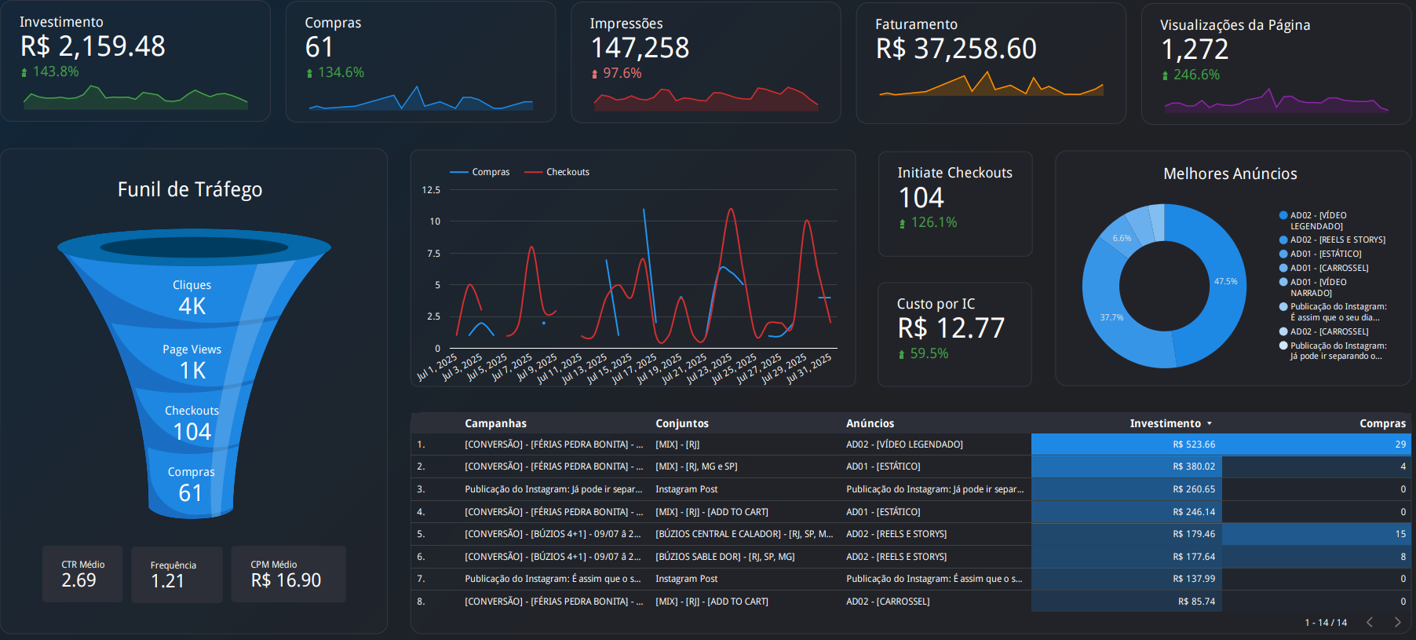Viewport: 1416px width, 640px height.
Task: Click the Instagram Post cell in row 3
Action: pyautogui.click(x=686, y=489)
